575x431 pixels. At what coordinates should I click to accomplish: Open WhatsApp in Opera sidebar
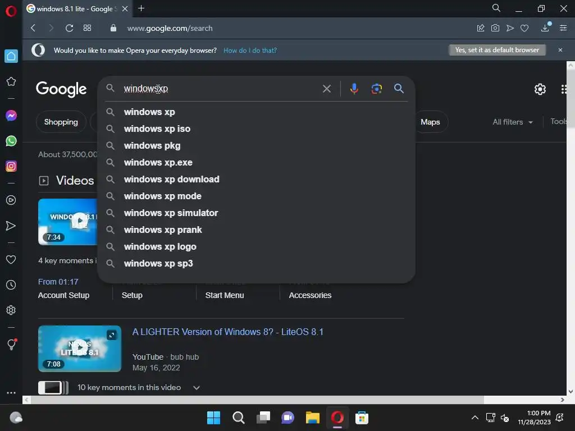click(11, 141)
